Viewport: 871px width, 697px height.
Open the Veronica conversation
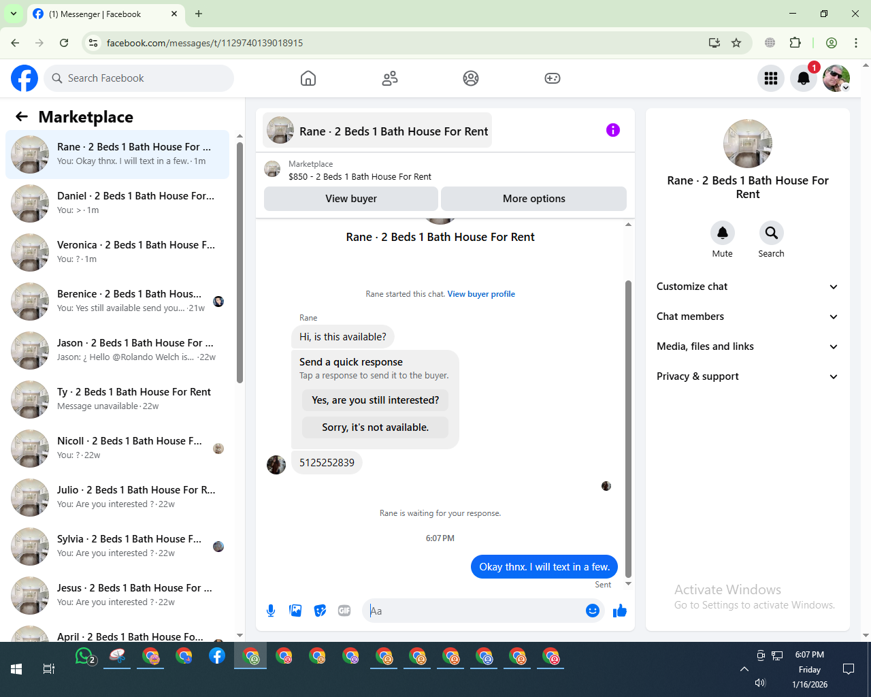[x=118, y=252]
